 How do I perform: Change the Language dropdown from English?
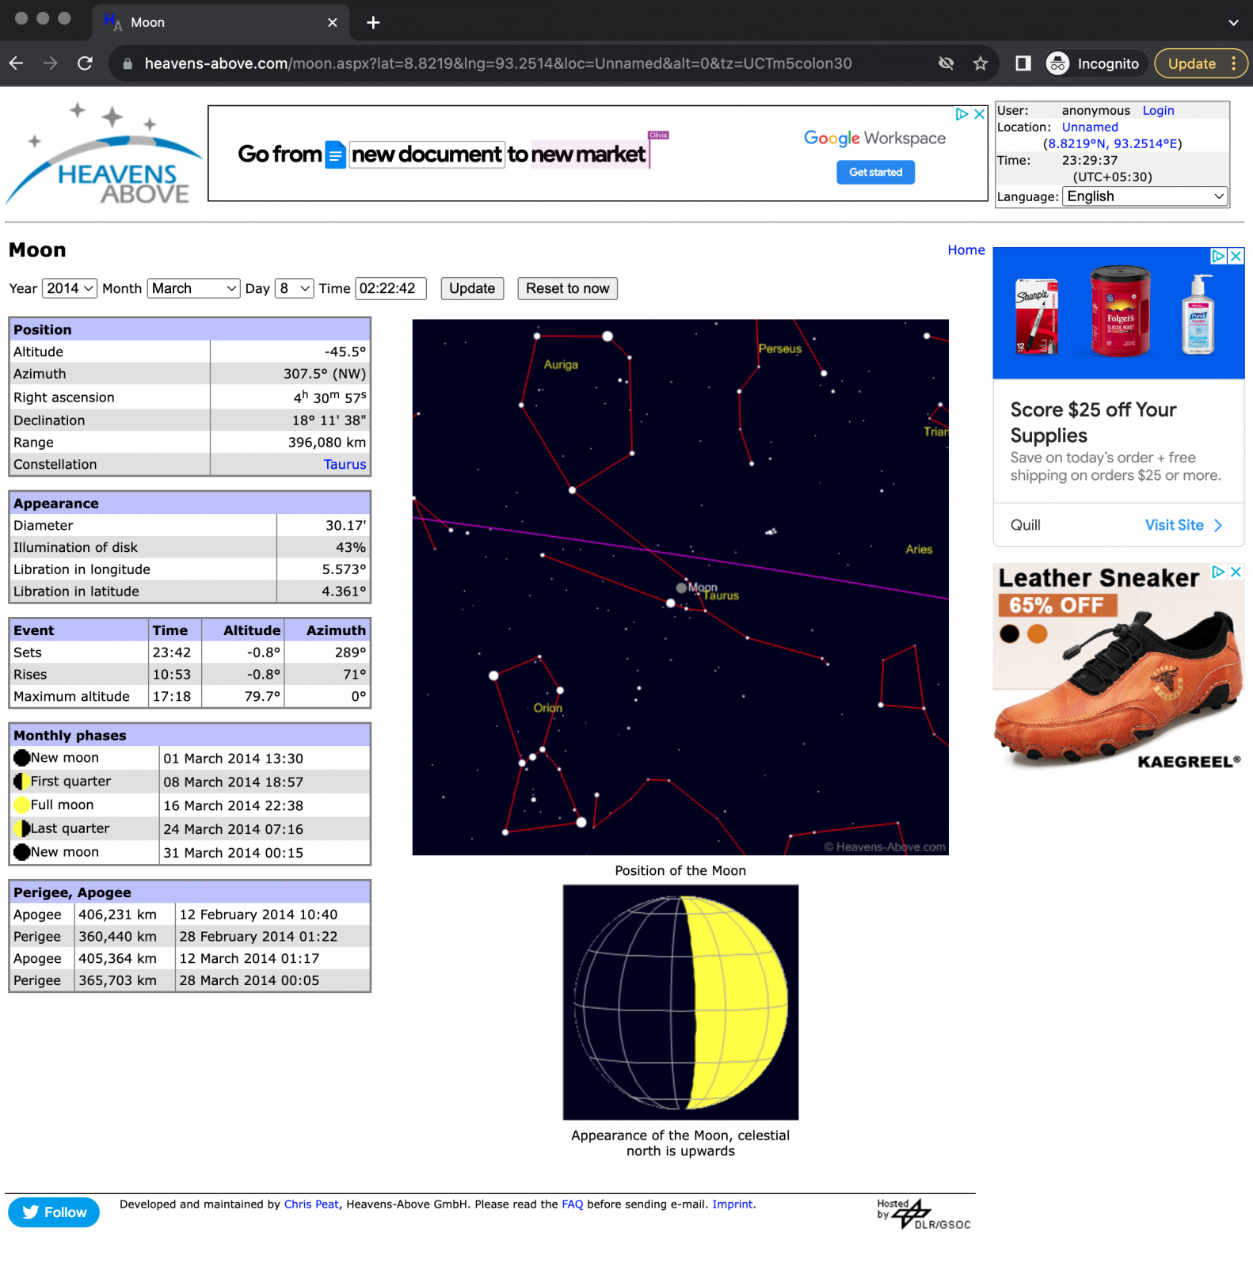pyautogui.click(x=1145, y=196)
